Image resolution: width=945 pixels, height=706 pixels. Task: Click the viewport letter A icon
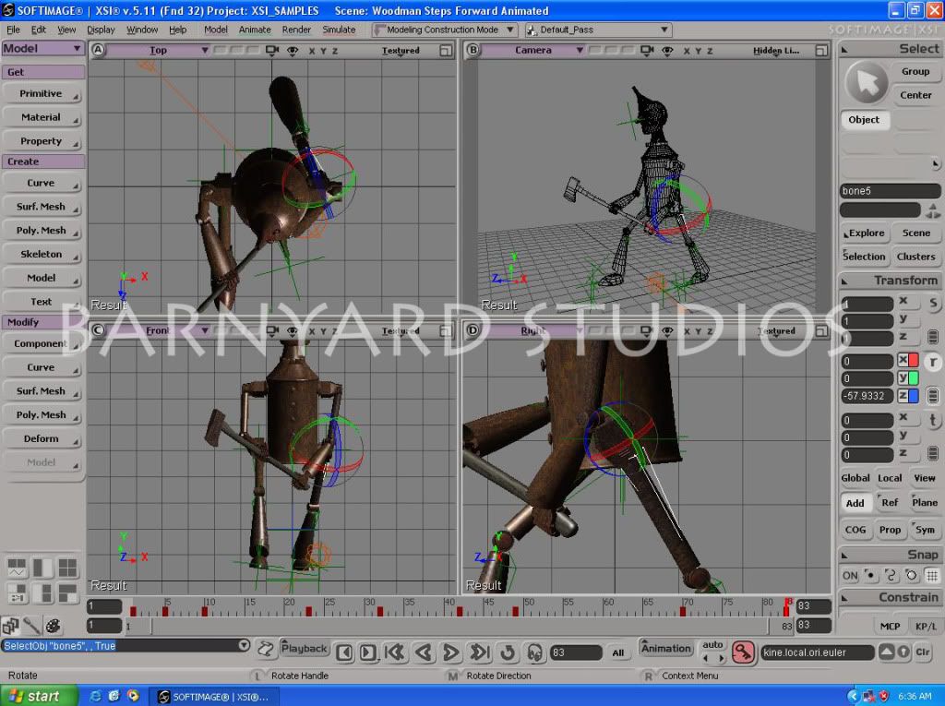pyautogui.click(x=98, y=50)
